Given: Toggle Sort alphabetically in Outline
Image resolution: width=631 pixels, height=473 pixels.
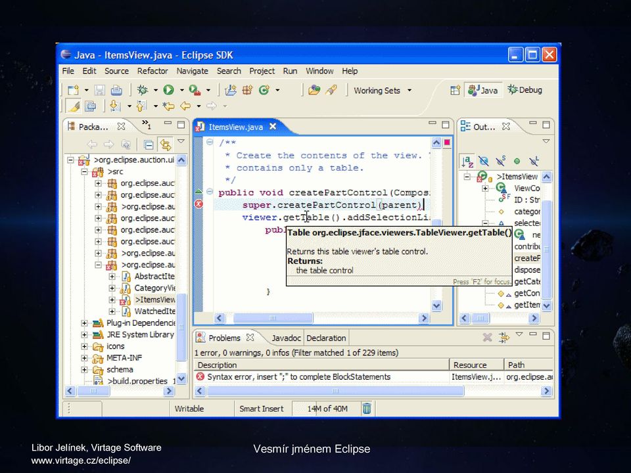Looking at the screenshot, I should pyautogui.click(x=467, y=162).
